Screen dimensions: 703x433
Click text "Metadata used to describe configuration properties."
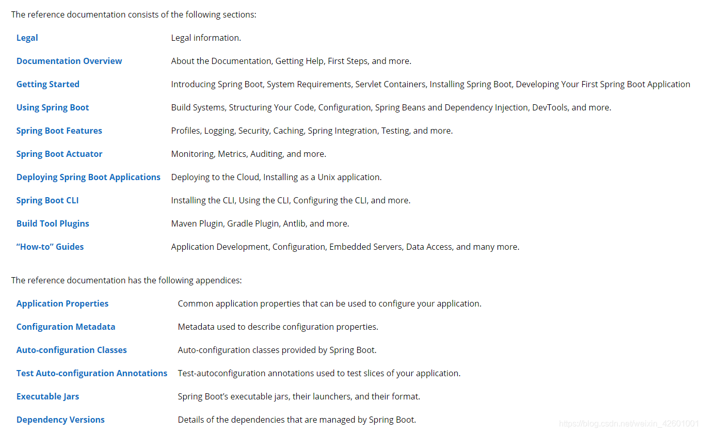pos(278,327)
